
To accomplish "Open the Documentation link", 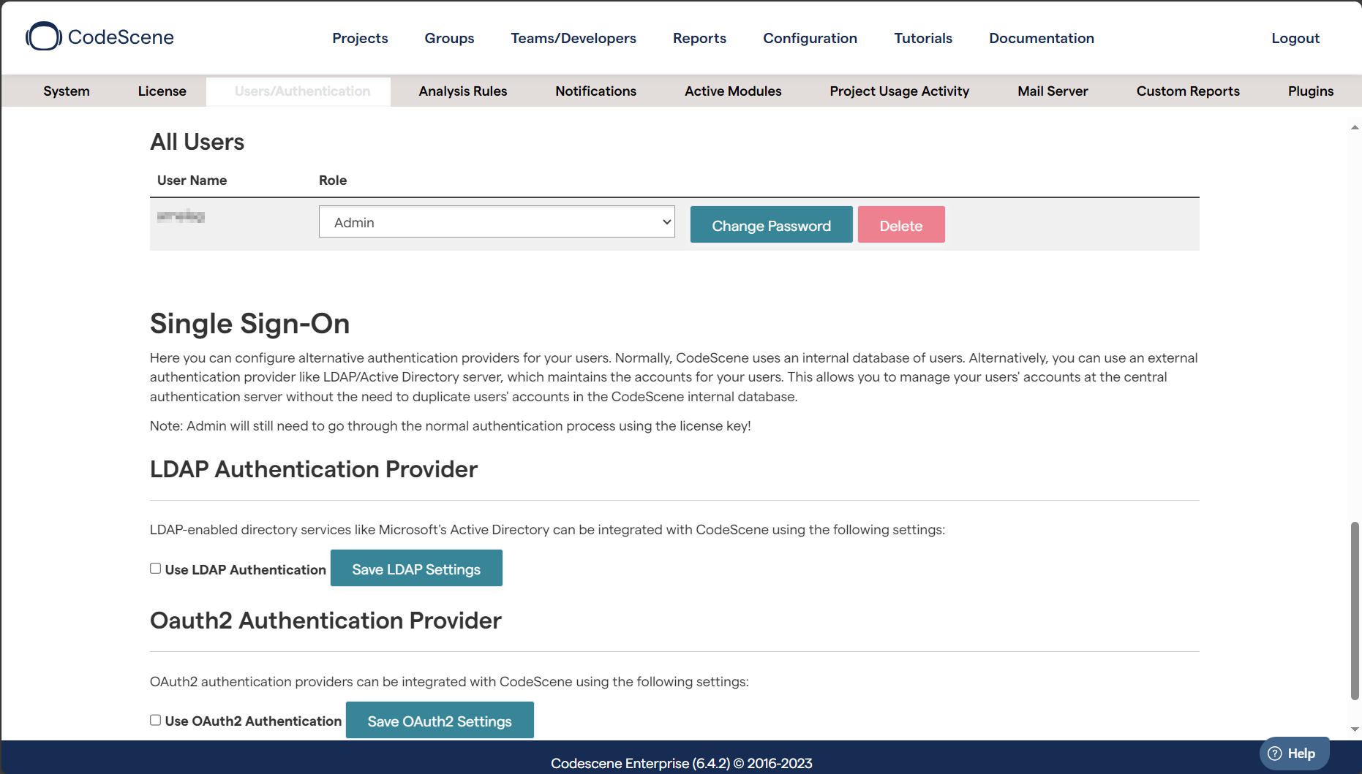I will (x=1042, y=38).
